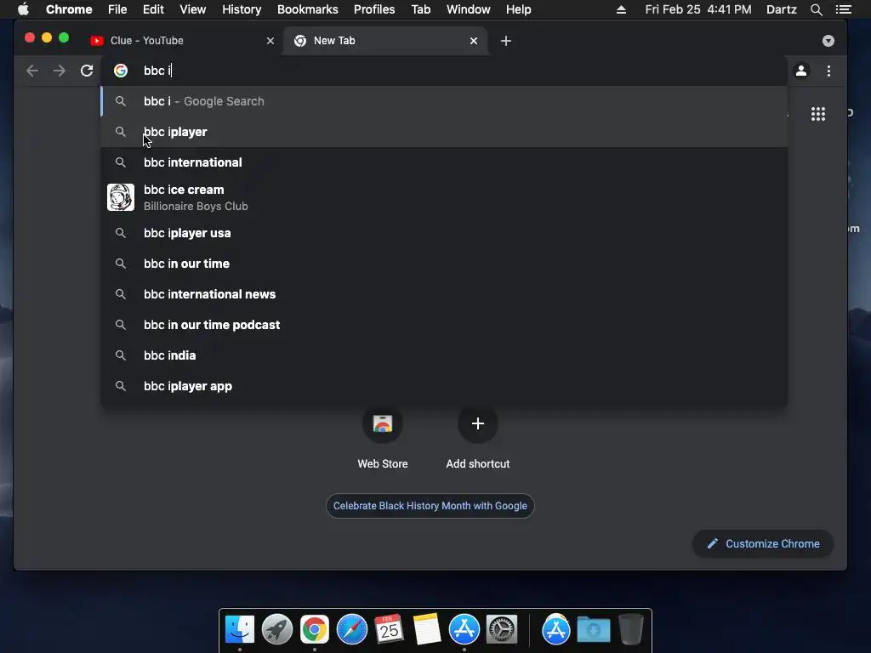Image resolution: width=871 pixels, height=653 pixels.
Task: Open System Preferences in the Dock
Action: [502, 629]
